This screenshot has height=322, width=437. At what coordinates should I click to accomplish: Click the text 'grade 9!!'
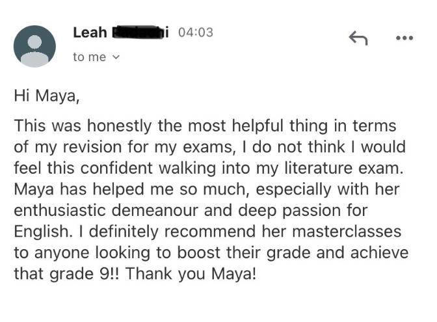pyautogui.click(x=84, y=274)
